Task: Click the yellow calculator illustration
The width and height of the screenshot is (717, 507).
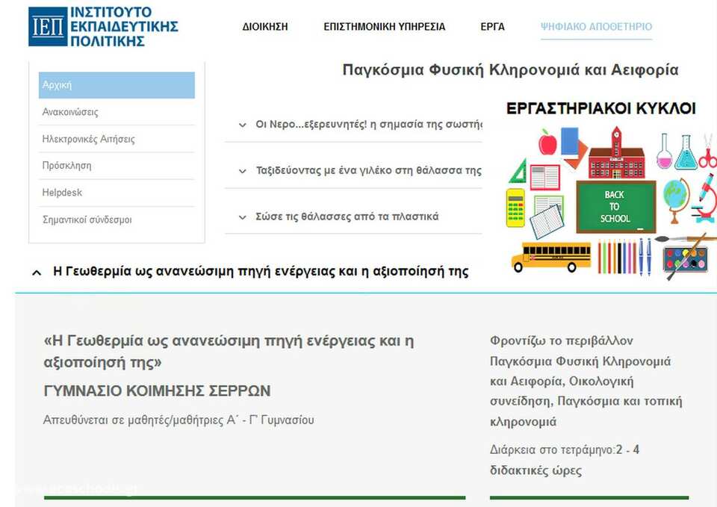Action: coord(515,208)
